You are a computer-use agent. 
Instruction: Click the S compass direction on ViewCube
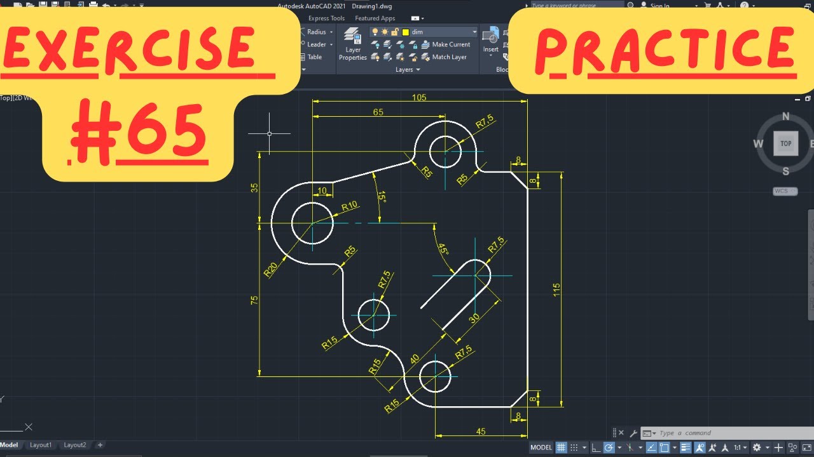click(786, 171)
